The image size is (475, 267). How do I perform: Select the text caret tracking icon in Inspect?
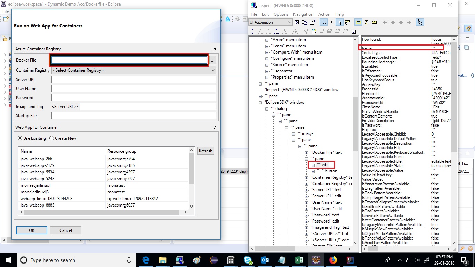click(x=331, y=22)
